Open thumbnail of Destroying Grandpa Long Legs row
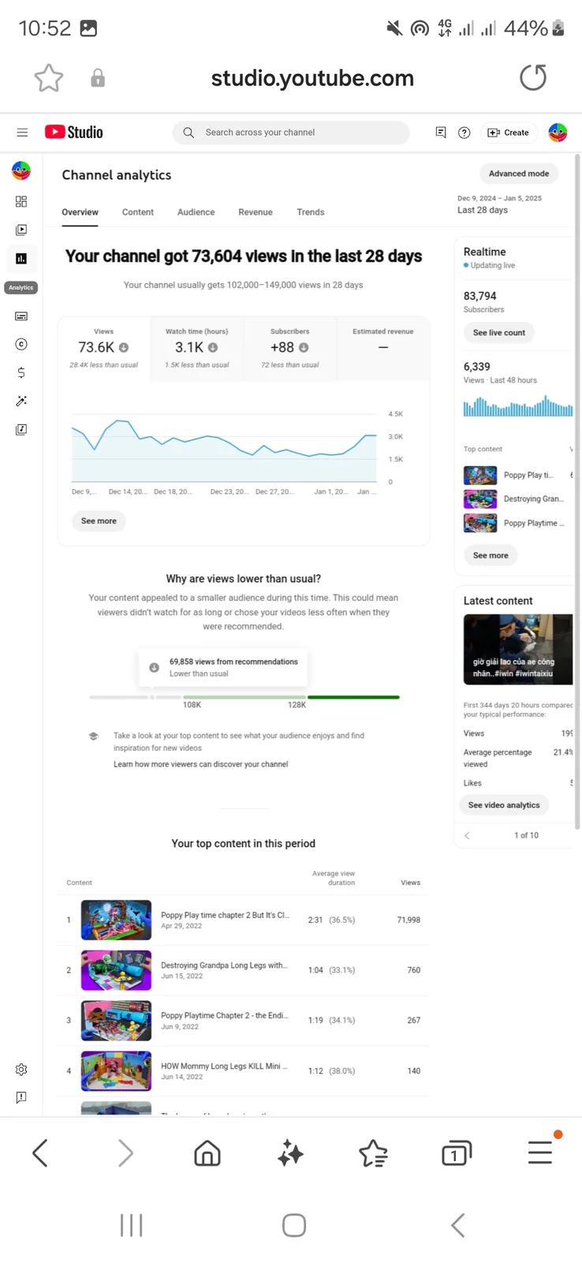 [116, 970]
